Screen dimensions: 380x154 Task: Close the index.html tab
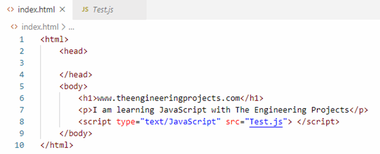point(62,10)
